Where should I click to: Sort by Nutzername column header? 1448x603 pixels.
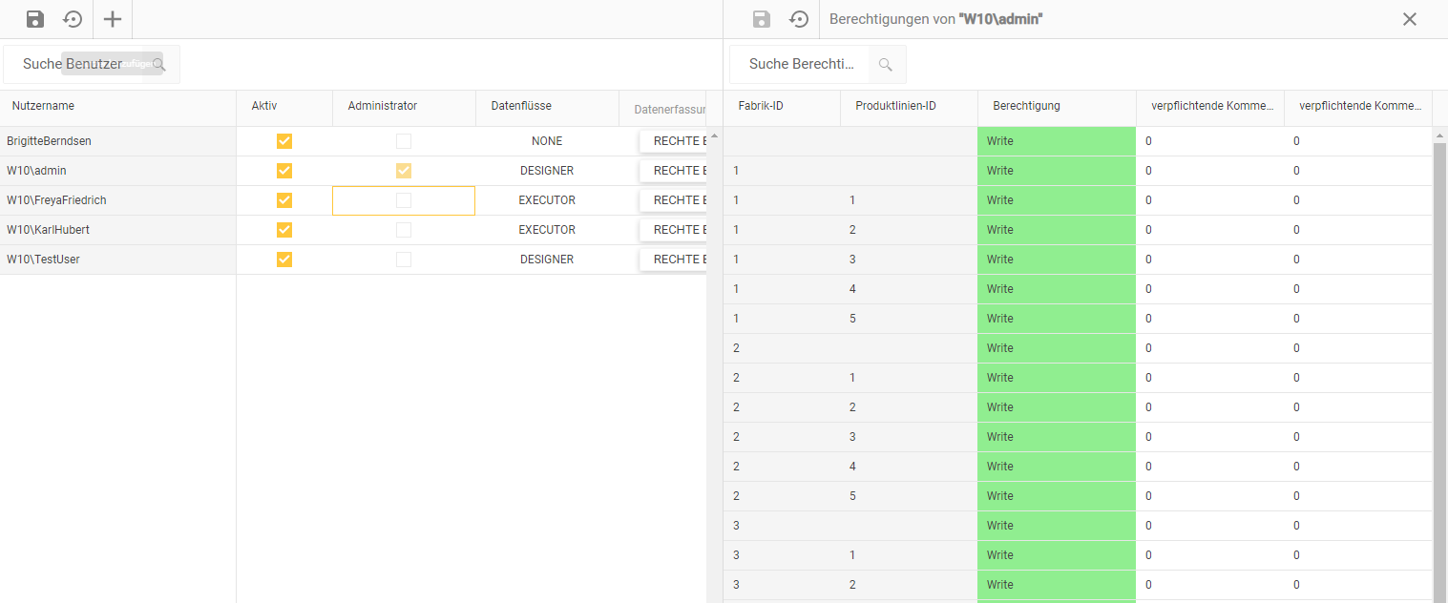[x=43, y=106]
